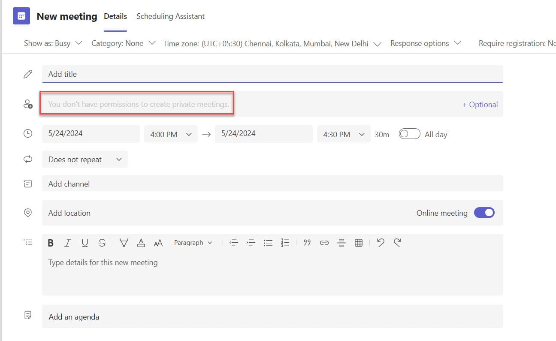
Task: Insert a hyperlink
Action: pyautogui.click(x=324, y=243)
